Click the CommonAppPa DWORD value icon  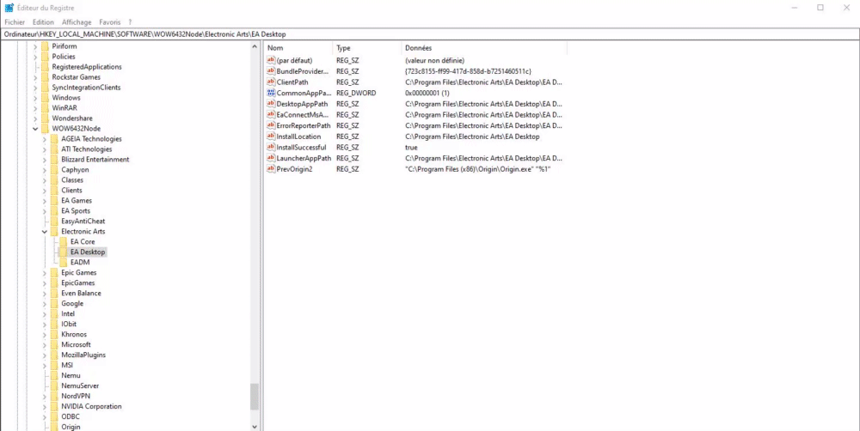point(271,93)
